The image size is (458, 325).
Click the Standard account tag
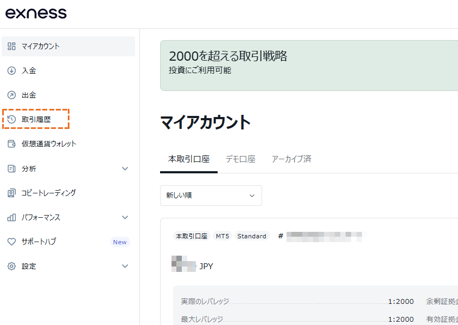click(252, 236)
